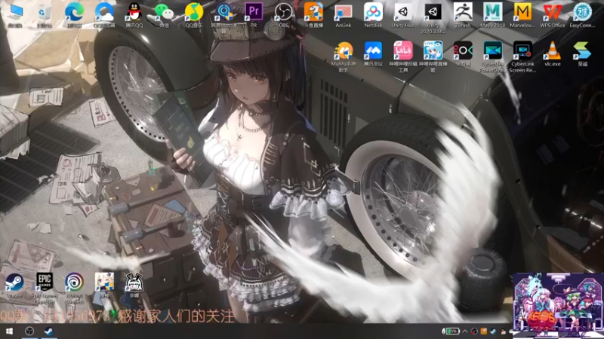Image resolution: width=604 pixels, height=339 pixels.
Task: Launch the Unity Hub shortcut
Action: pyautogui.click(x=403, y=15)
